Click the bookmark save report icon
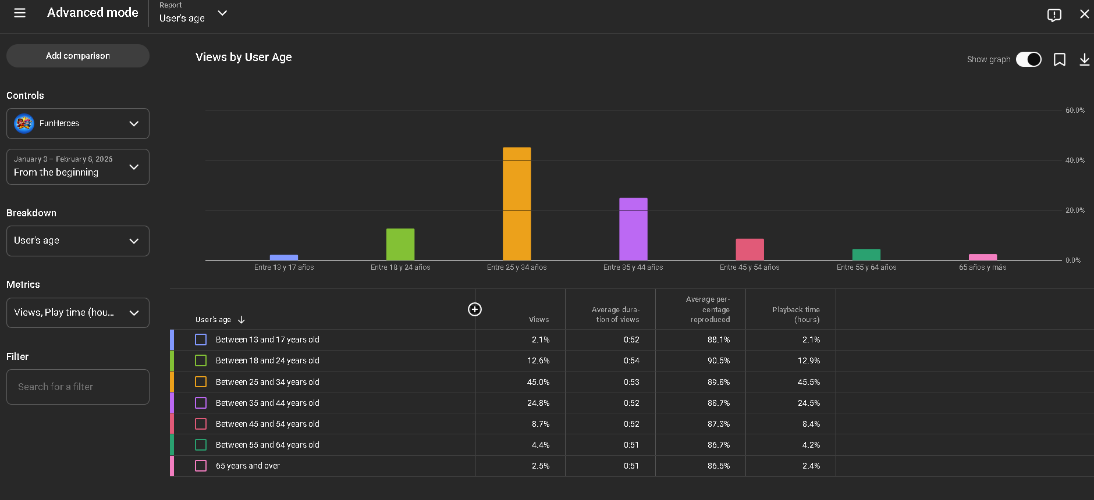Viewport: 1094px width, 500px height. tap(1059, 59)
